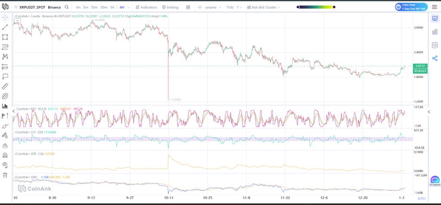Click the OBV indicator legend

[42, 177]
